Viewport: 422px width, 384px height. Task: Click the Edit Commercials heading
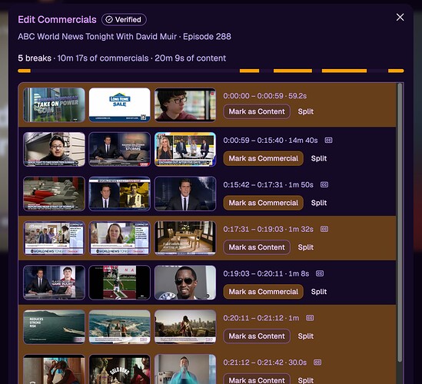pyautogui.click(x=57, y=20)
